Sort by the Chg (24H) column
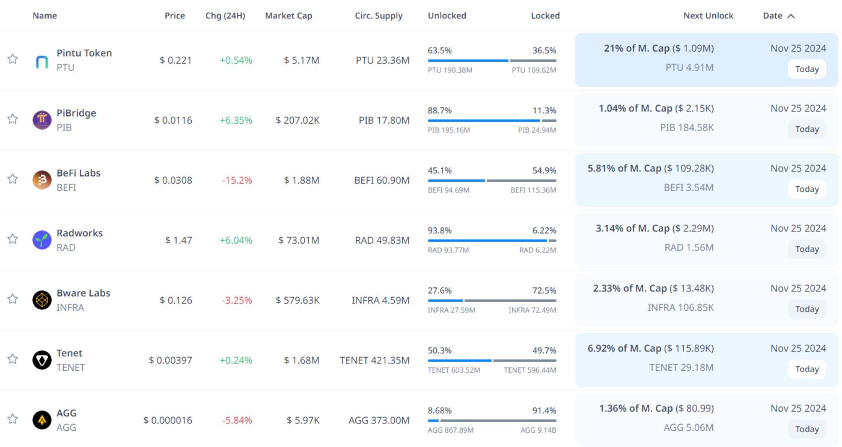Viewport: 842px width, 447px height. point(225,16)
